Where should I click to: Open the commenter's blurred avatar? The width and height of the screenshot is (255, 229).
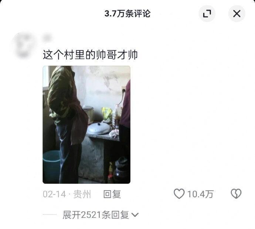24,45
